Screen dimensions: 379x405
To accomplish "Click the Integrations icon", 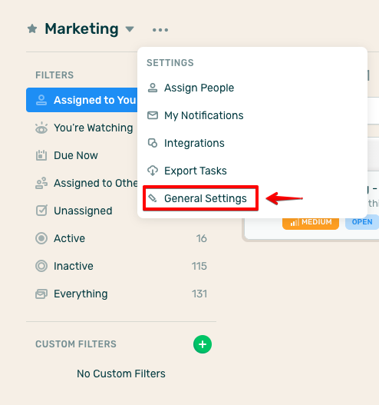I will click(153, 143).
